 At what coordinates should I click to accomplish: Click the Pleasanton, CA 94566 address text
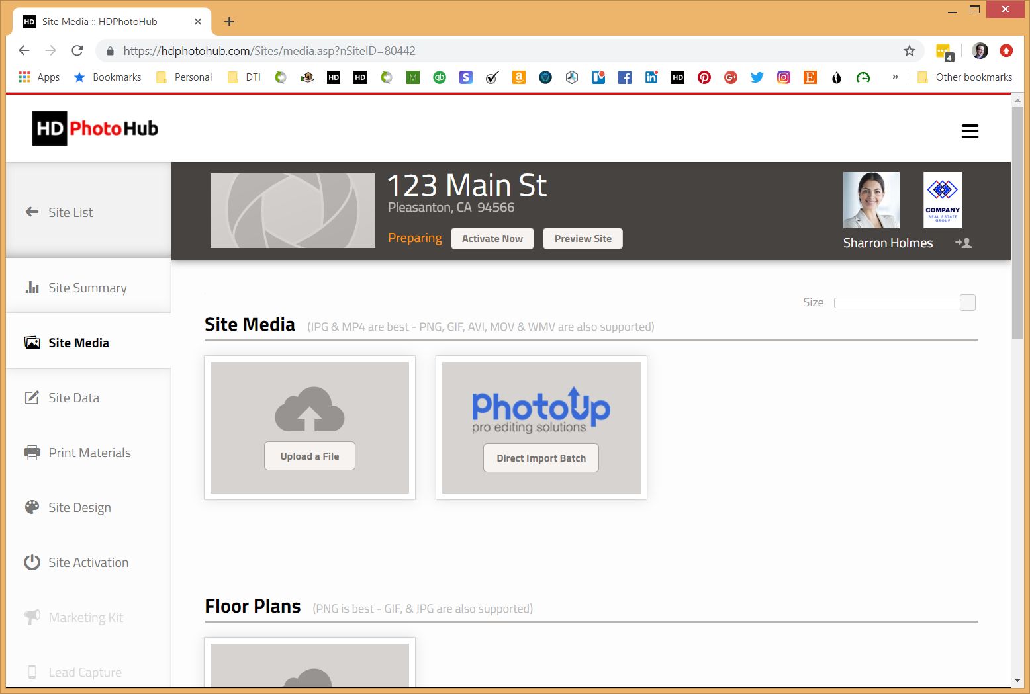[x=451, y=208]
